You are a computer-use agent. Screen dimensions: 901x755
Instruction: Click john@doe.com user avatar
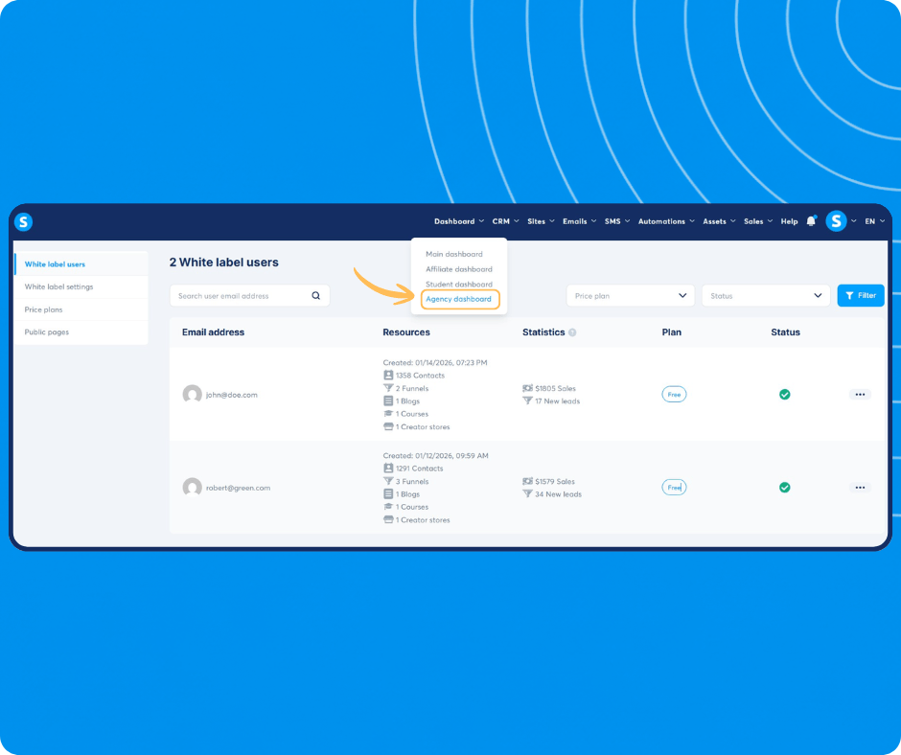point(192,394)
